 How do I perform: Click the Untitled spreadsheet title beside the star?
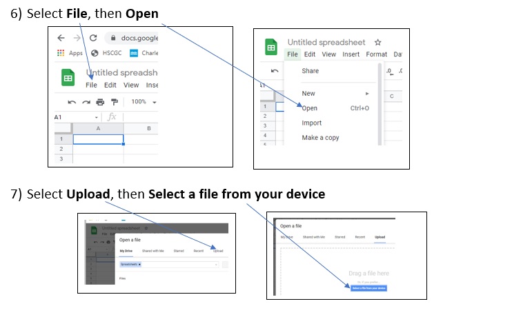point(326,43)
